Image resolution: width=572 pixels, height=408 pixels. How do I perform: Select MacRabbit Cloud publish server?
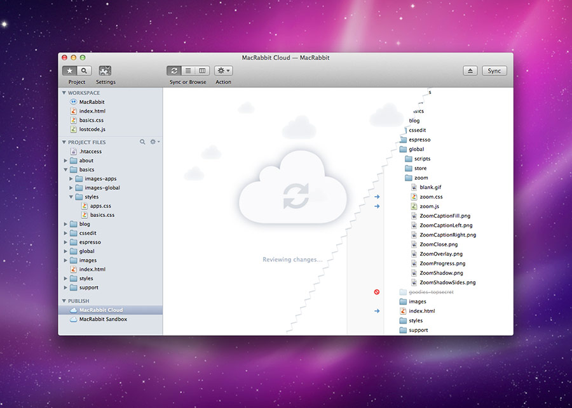coord(110,310)
